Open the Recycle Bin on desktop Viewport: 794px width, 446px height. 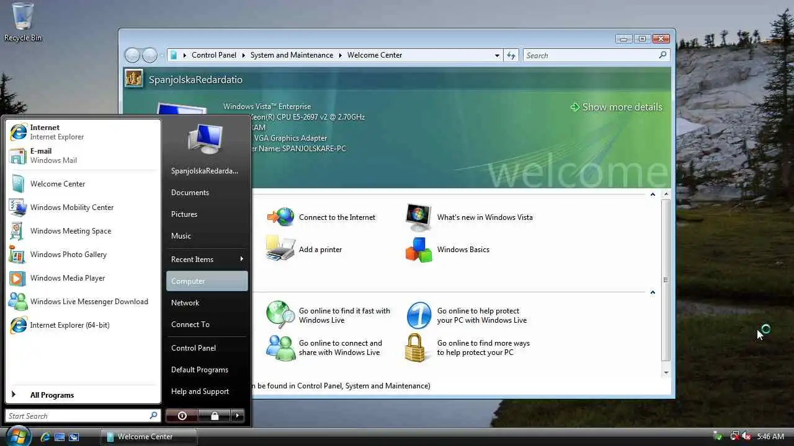click(23, 22)
